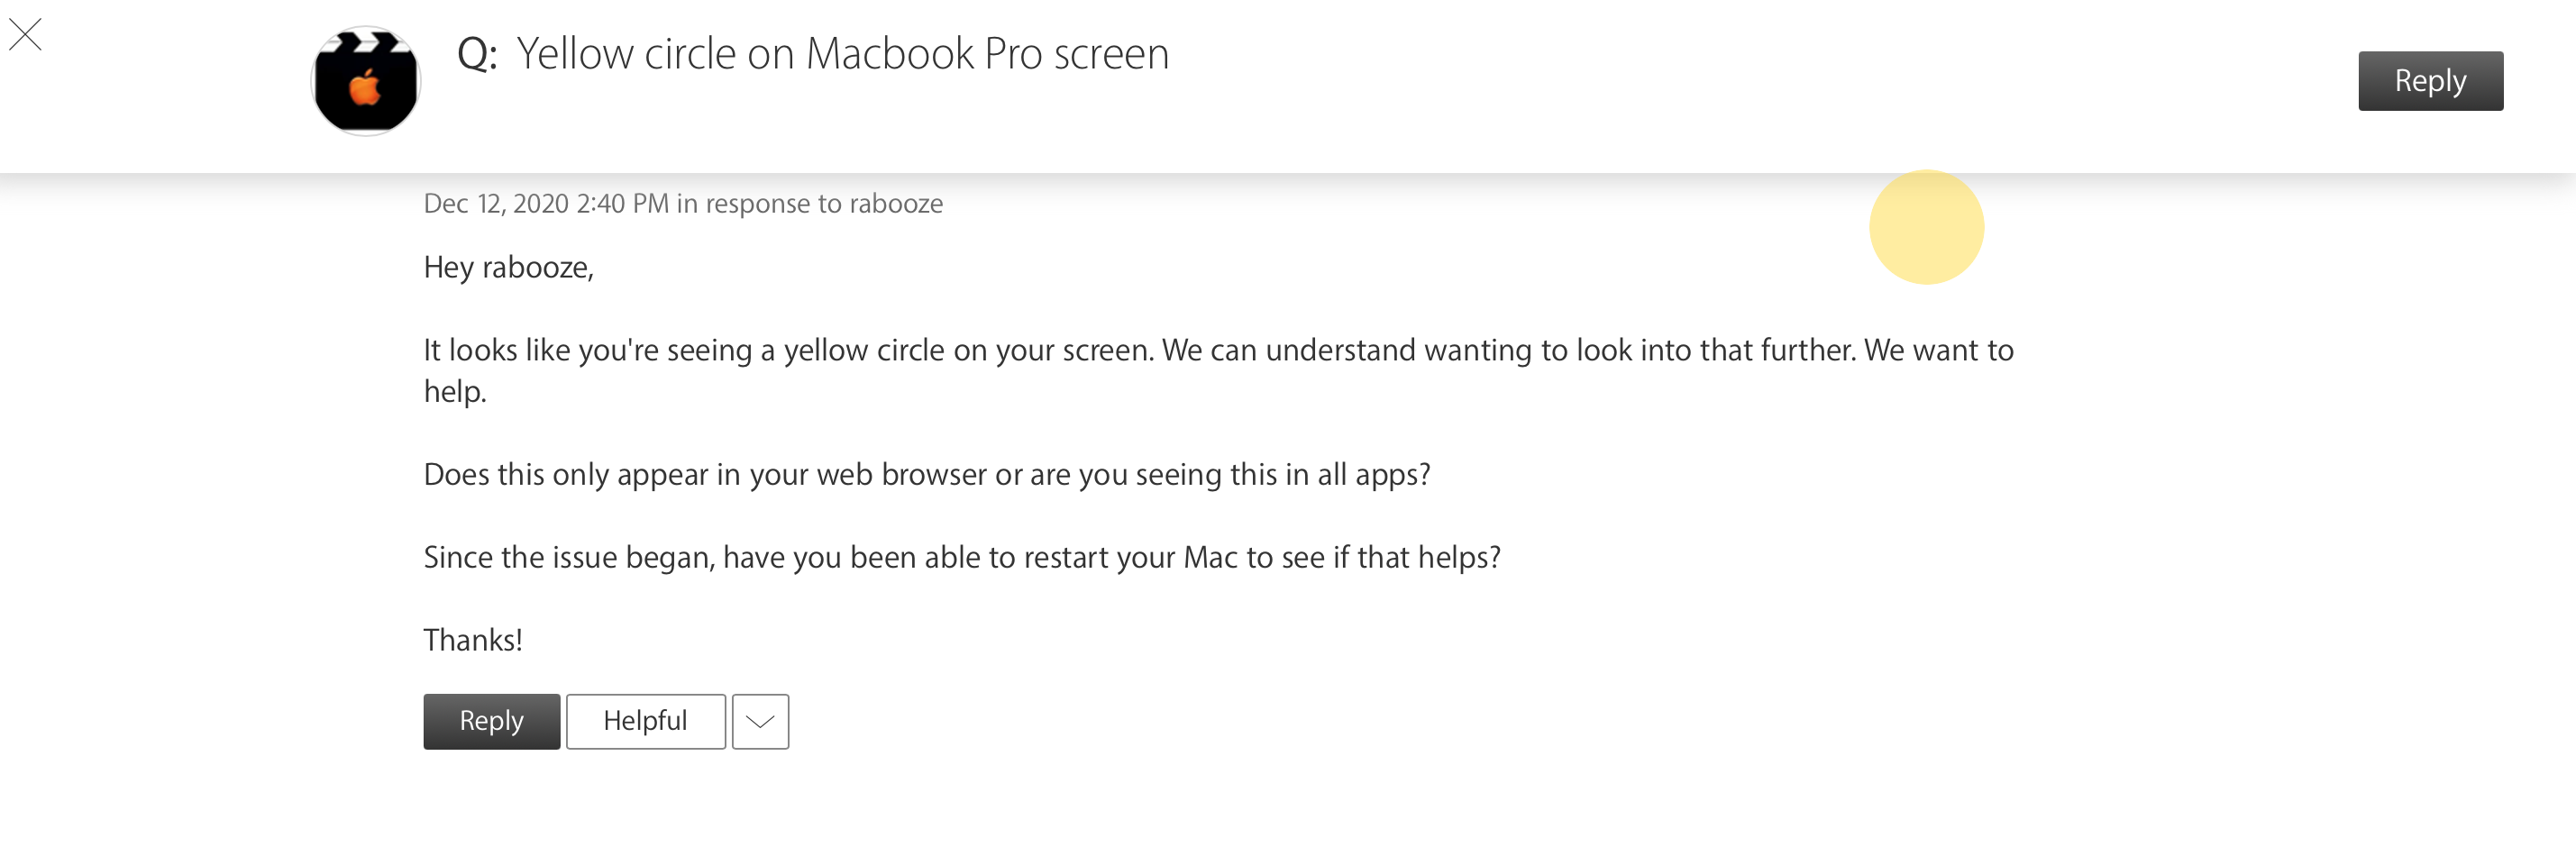Expand the chevron dropdown beside Helpful
This screenshot has height=847, width=2576.
760,721
